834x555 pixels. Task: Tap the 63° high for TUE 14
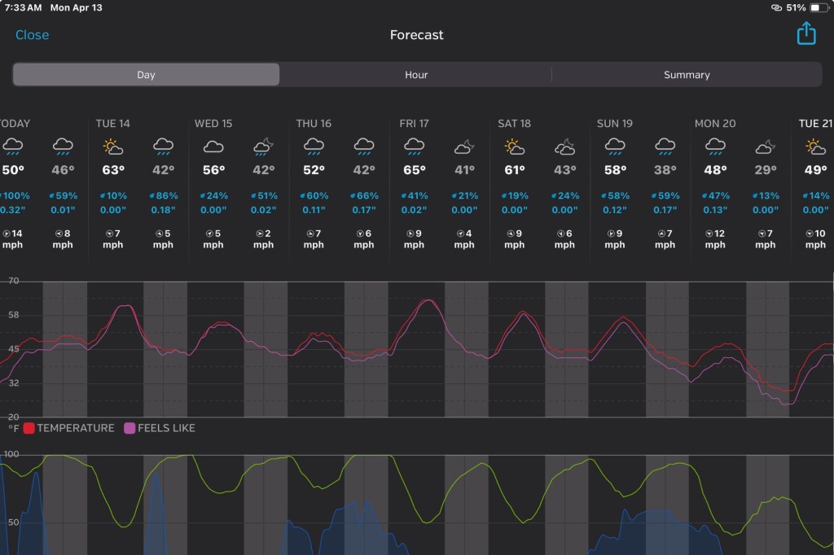point(112,170)
